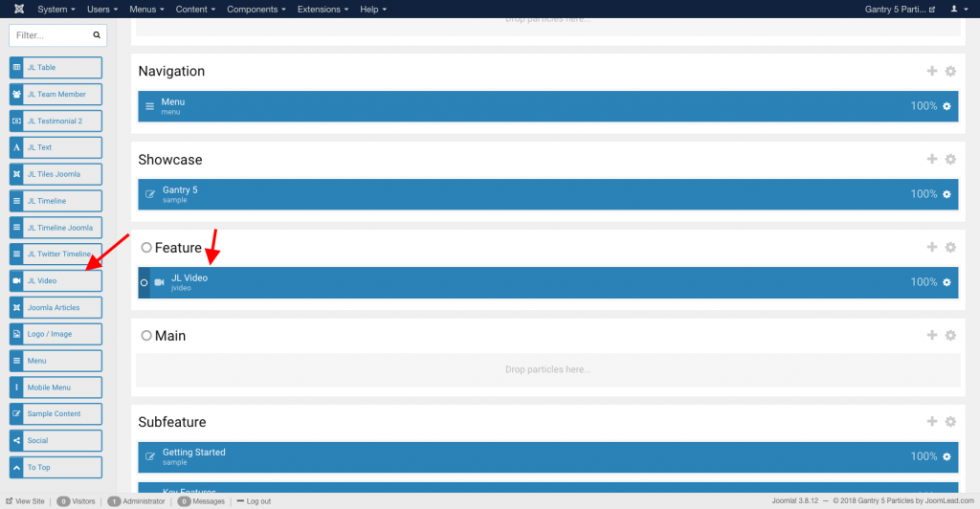Click the JL Video camera icon in sidebar
Screen dimensions: 980x509
coord(17,281)
